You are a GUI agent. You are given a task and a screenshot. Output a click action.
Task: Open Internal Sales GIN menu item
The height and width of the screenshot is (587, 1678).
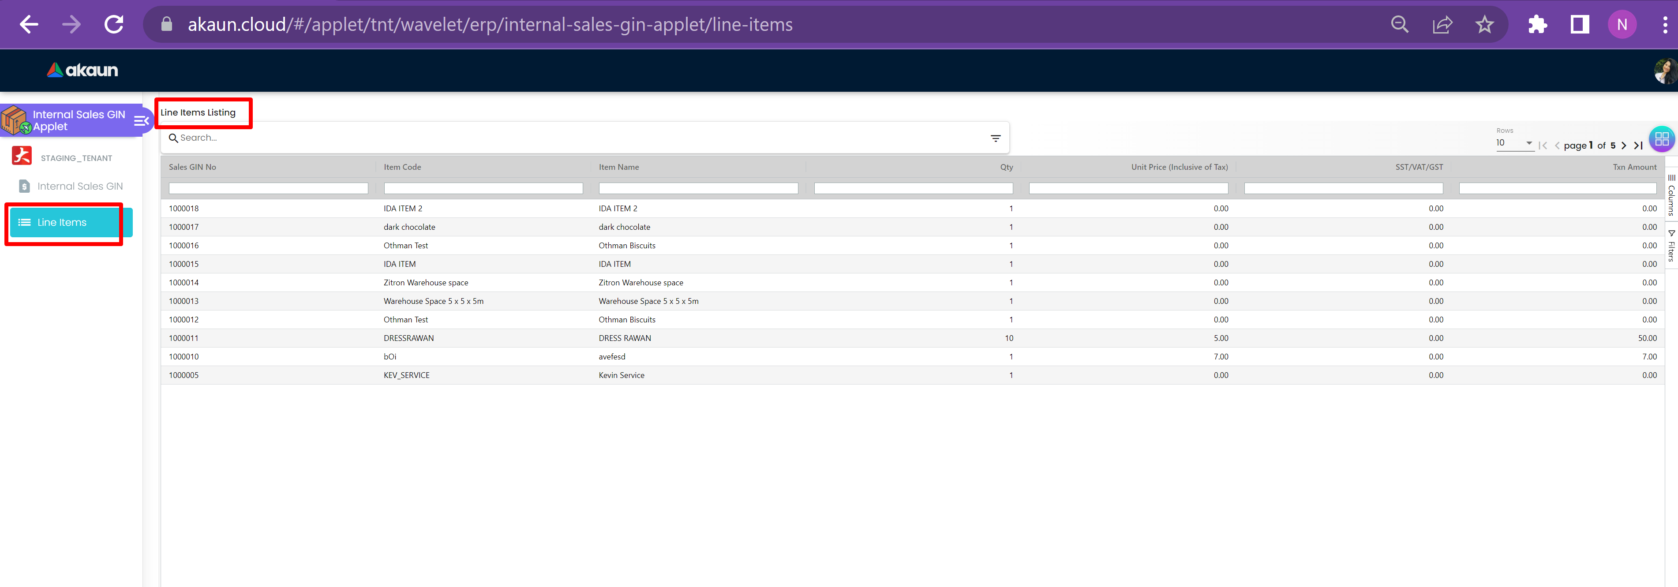pos(79,186)
